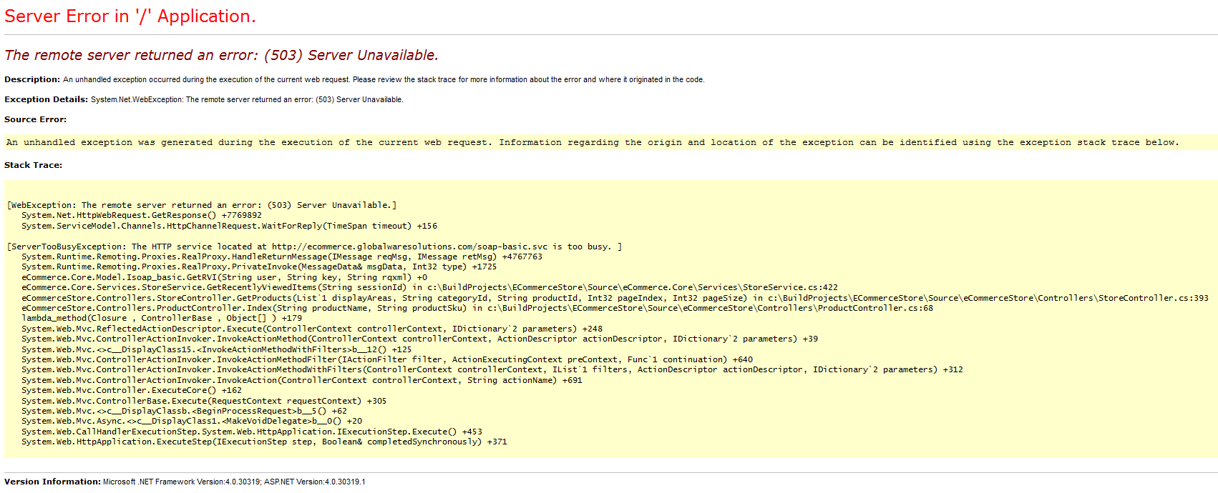This screenshot has height=493, width=1218.
Task: Click the bold "Description:" label
Action: 32,79
